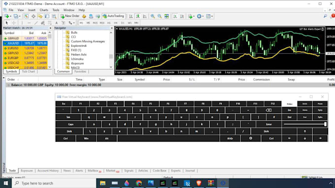The height and width of the screenshot is (188, 335).
Task: Open the search magnifier icon at top right
Action: [x=325, y=16]
